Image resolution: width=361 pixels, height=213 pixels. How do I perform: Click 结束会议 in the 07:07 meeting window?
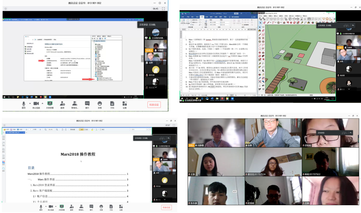[166, 207]
